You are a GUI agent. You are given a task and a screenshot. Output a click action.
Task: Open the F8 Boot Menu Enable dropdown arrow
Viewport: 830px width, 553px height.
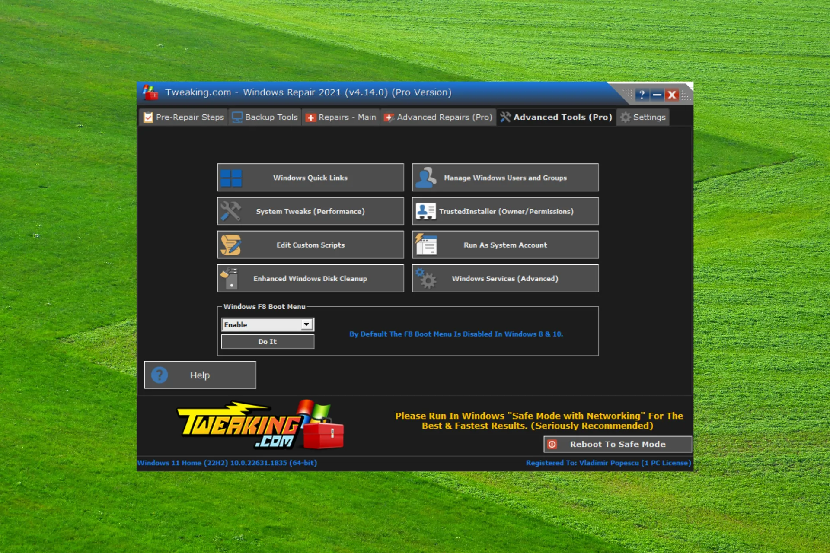306,324
